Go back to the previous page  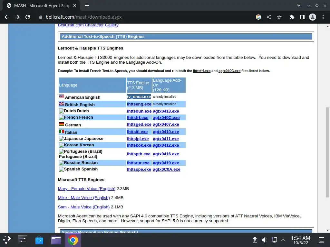pyautogui.click(x=7, y=17)
